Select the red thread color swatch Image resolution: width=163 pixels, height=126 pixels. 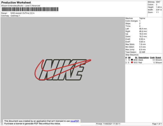click(132, 62)
